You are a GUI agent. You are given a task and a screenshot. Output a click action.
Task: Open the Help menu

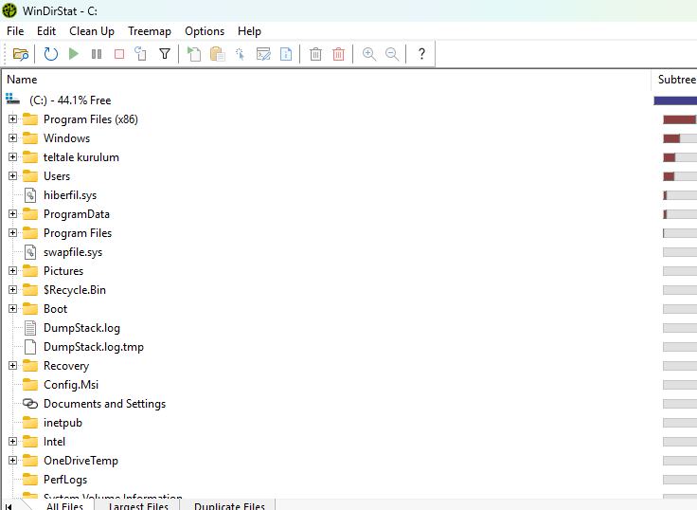tap(249, 31)
